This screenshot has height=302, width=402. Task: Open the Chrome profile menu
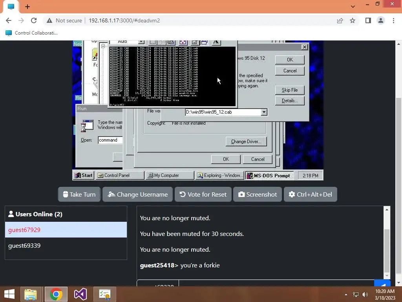tap(381, 20)
